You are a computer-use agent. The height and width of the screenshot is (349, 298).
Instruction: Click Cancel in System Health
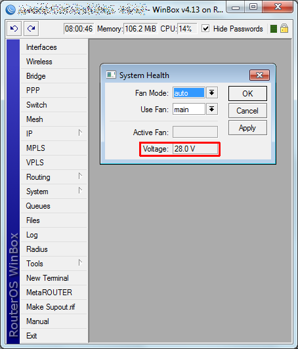247,111
